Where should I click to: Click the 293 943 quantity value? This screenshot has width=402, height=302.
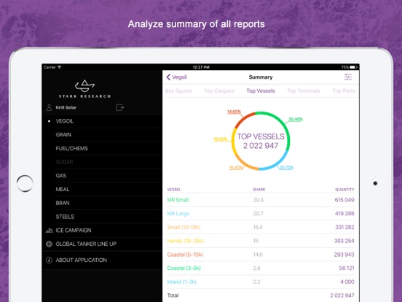point(344,255)
